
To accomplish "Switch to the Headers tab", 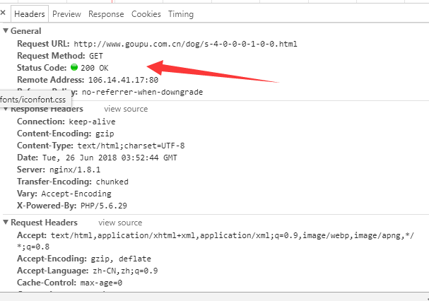I will (30, 14).
